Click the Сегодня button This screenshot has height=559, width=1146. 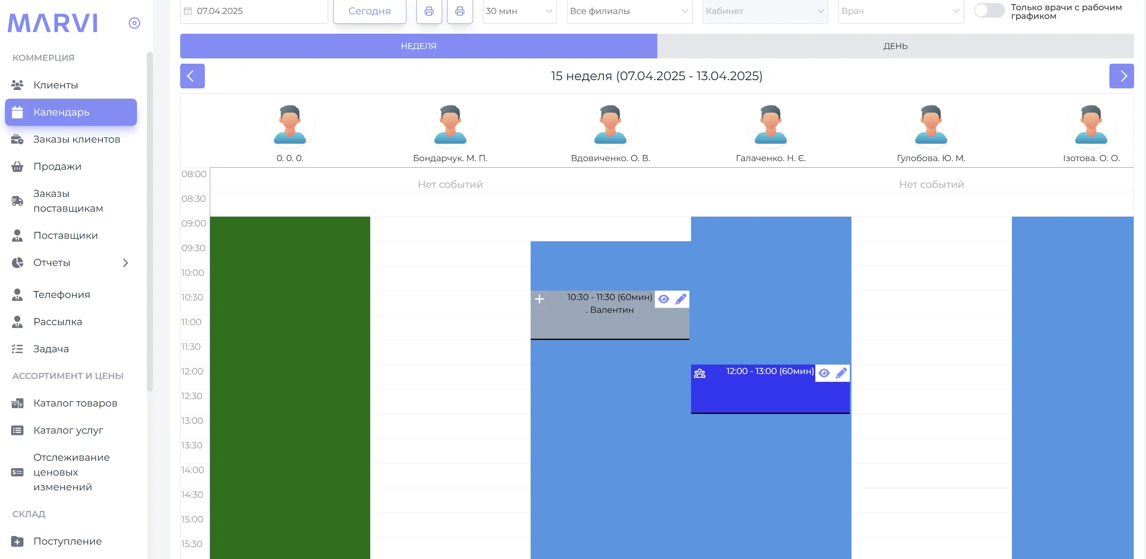click(370, 11)
